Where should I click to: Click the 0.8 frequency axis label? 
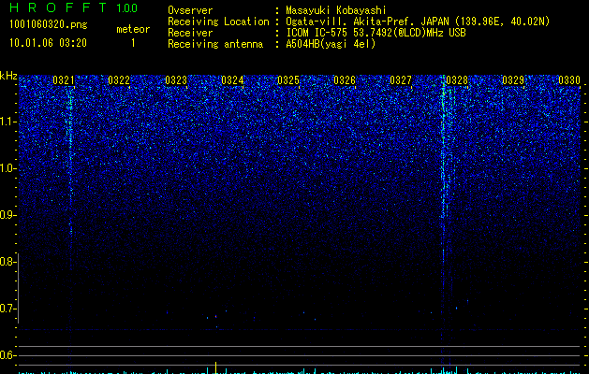7,262
